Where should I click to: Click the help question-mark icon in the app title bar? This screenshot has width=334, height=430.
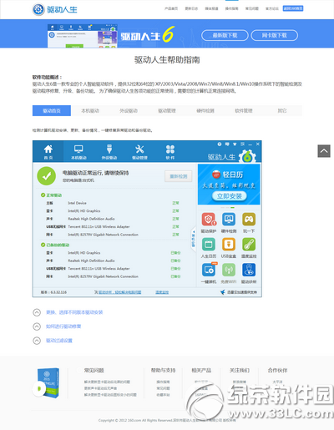coord(220,144)
